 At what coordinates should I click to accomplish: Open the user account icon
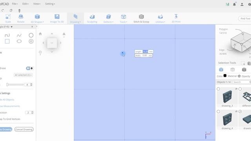242,4
